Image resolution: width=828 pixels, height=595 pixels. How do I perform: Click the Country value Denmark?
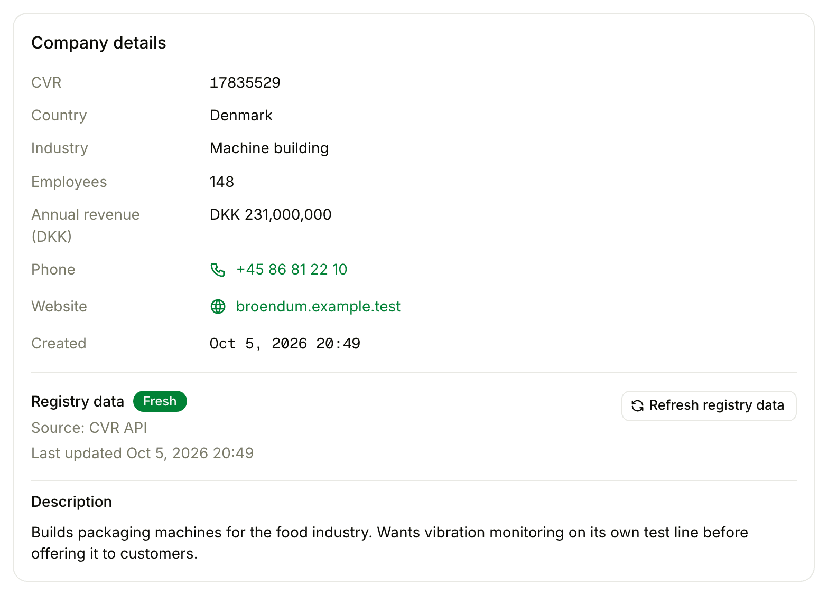click(241, 116)
